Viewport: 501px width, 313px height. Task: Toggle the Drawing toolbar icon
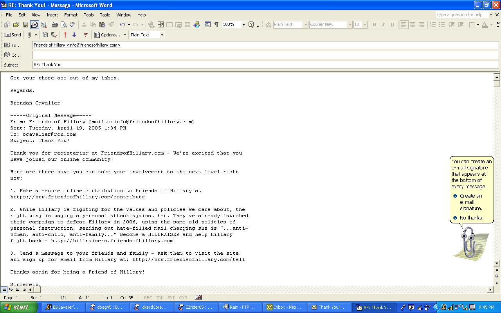(196, 25)
